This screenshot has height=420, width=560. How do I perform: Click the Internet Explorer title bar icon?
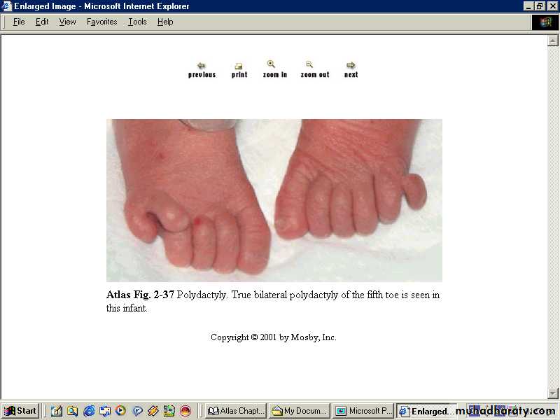coord(7,6)
